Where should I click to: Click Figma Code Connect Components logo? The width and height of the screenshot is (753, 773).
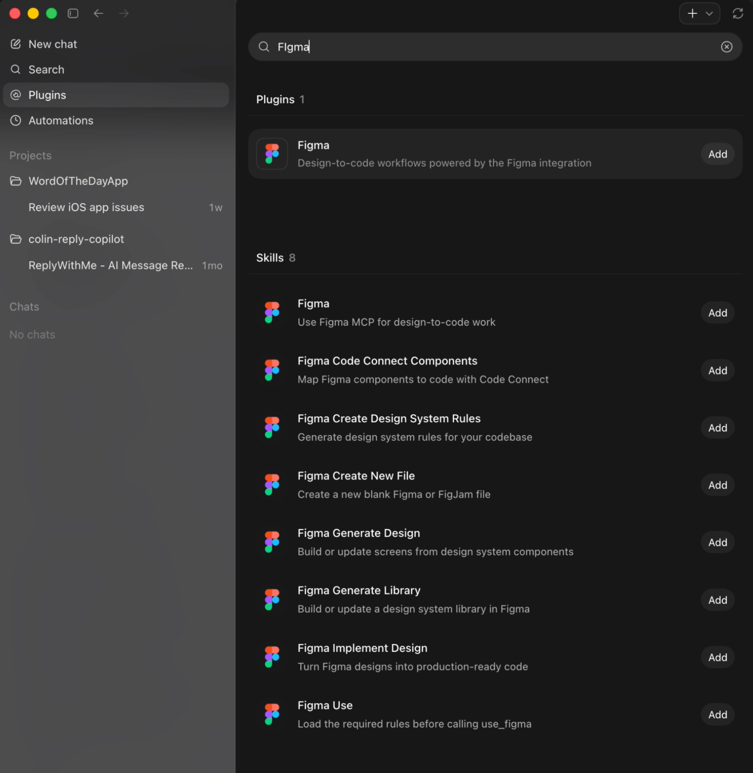click(272, 370)
